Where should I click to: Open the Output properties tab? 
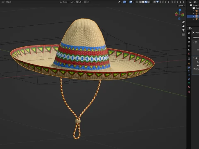tap(189, 42)
